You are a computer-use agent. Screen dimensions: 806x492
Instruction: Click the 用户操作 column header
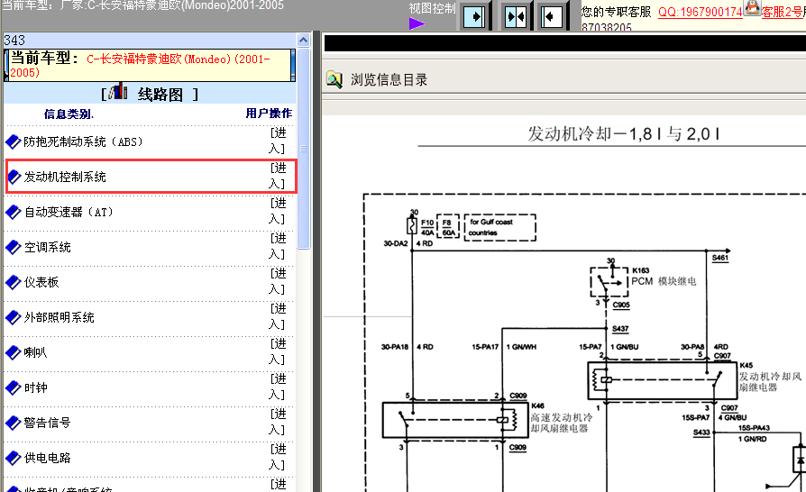click(x=269, y=114)
